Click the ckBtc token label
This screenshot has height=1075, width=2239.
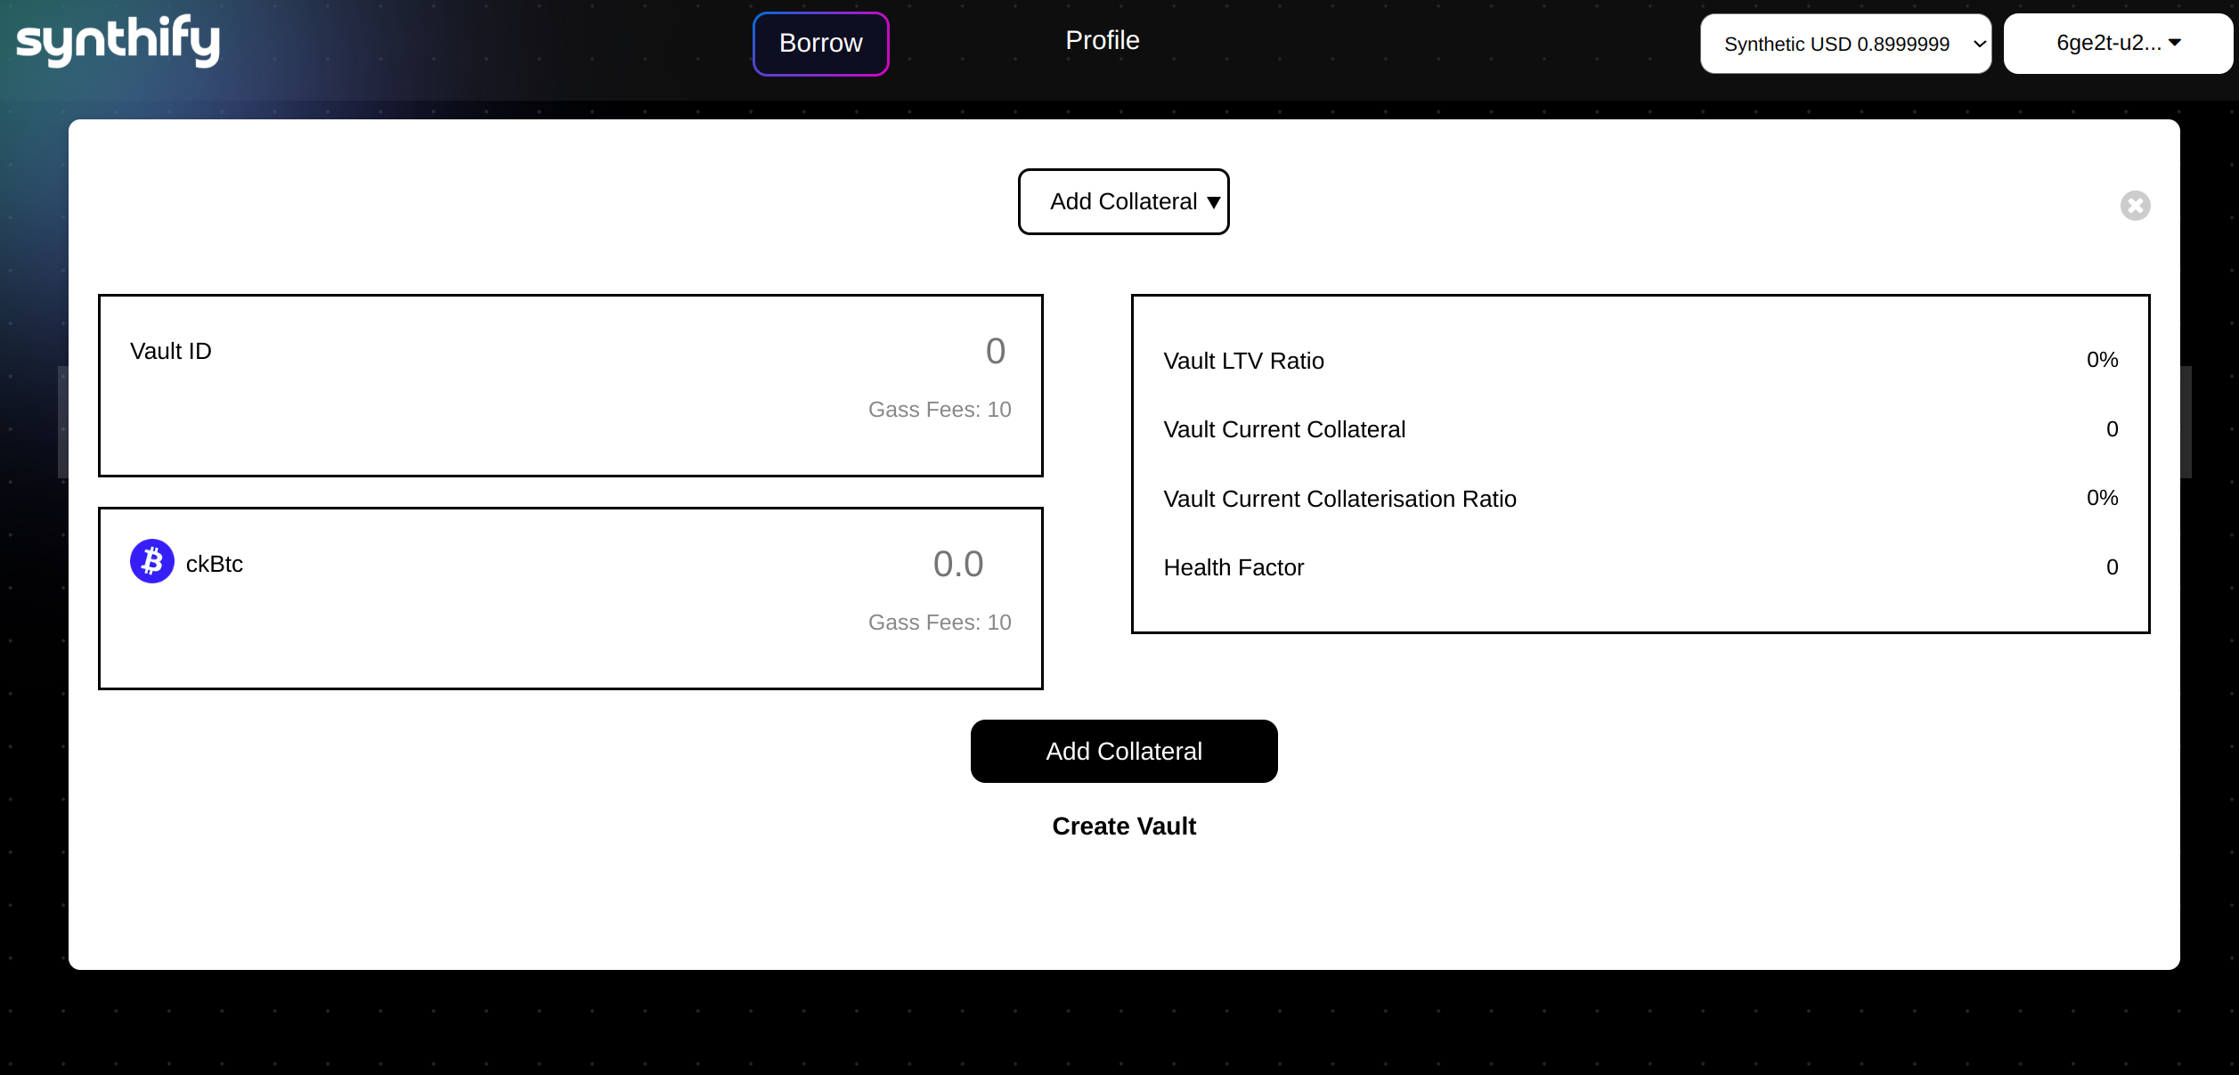pos(214,565)
